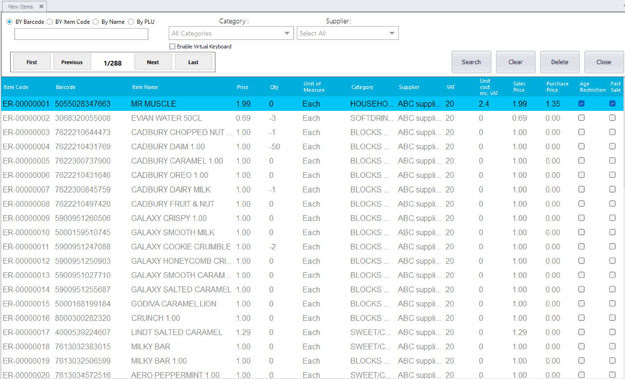Click item code ER-00000018
Image resolution: width=625 pixels, height=379 pixels.
click(x=26, y=347)
